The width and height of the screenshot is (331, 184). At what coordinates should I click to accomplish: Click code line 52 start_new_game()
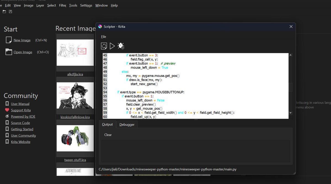click(144, 84)
